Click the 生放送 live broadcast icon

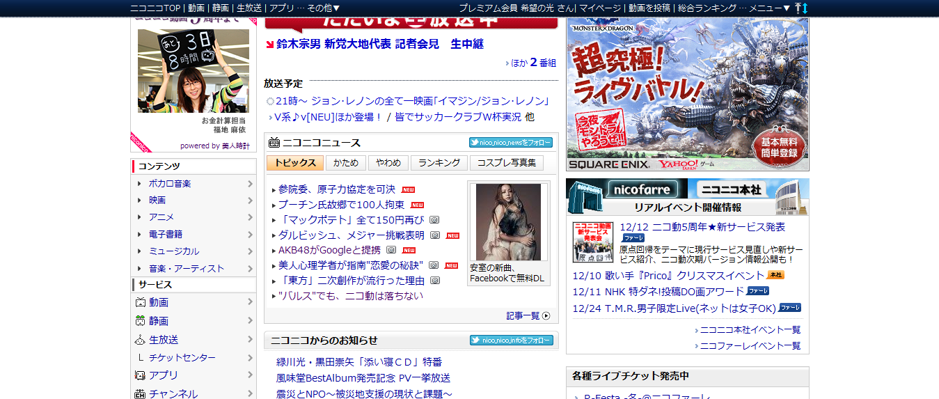click(x=140, y=340)
